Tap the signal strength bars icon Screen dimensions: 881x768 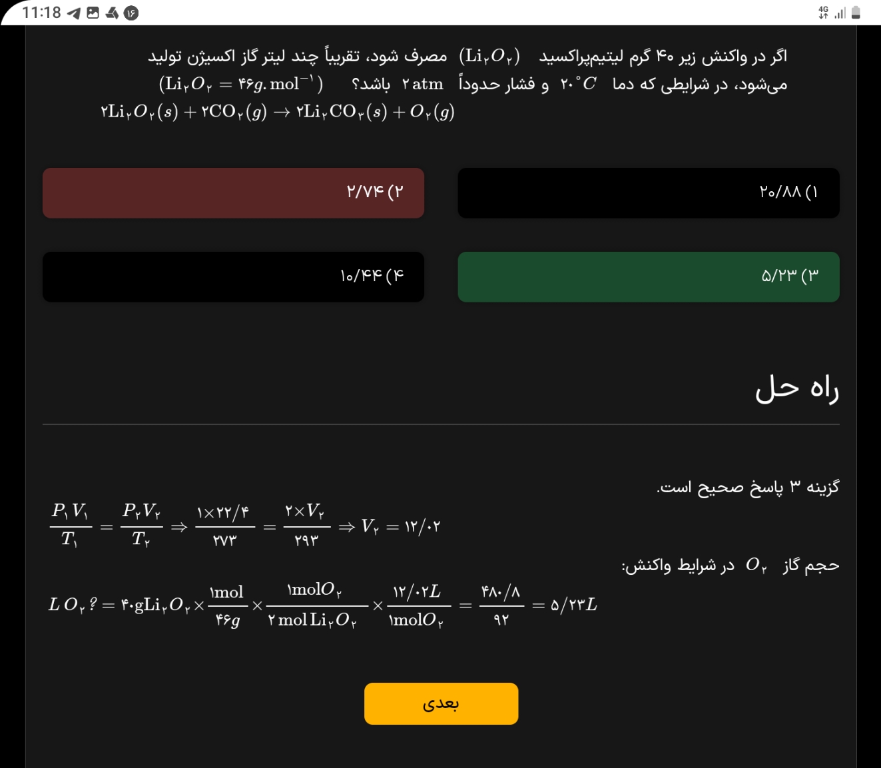coord(840,13)
